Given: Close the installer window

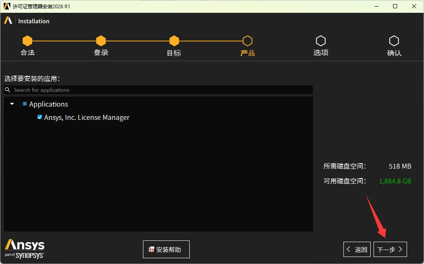Looking at the screenshot, I should pos(414,6).
